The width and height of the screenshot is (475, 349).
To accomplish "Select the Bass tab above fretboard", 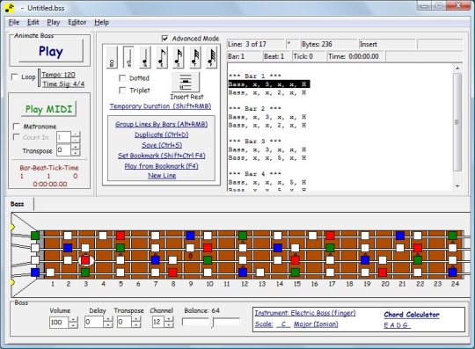I will point(18,204).
